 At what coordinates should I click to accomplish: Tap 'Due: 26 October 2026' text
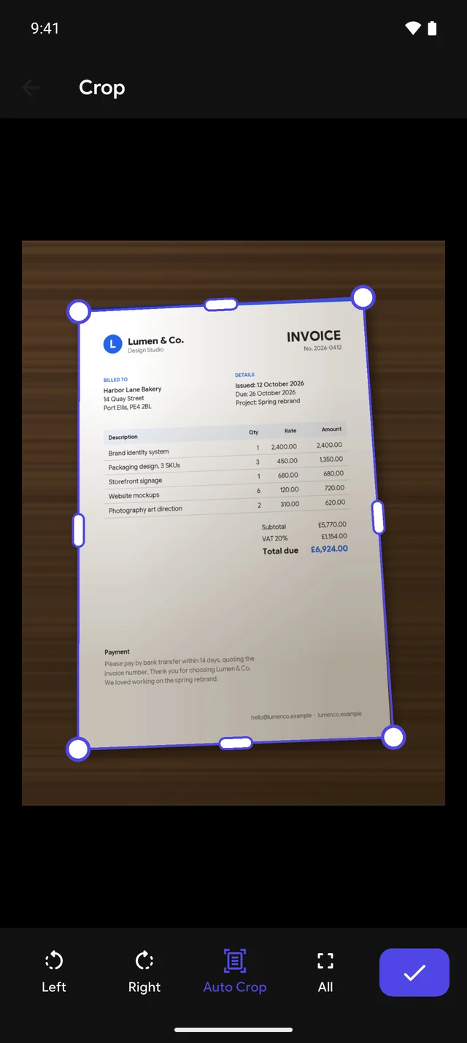265,393
